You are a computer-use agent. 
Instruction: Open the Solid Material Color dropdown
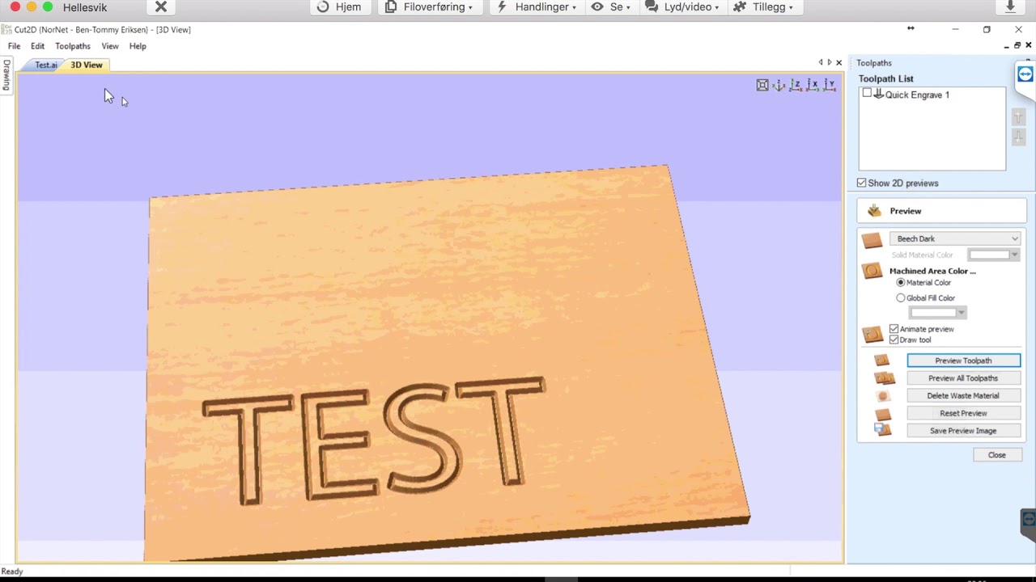(x=993, y=255)
